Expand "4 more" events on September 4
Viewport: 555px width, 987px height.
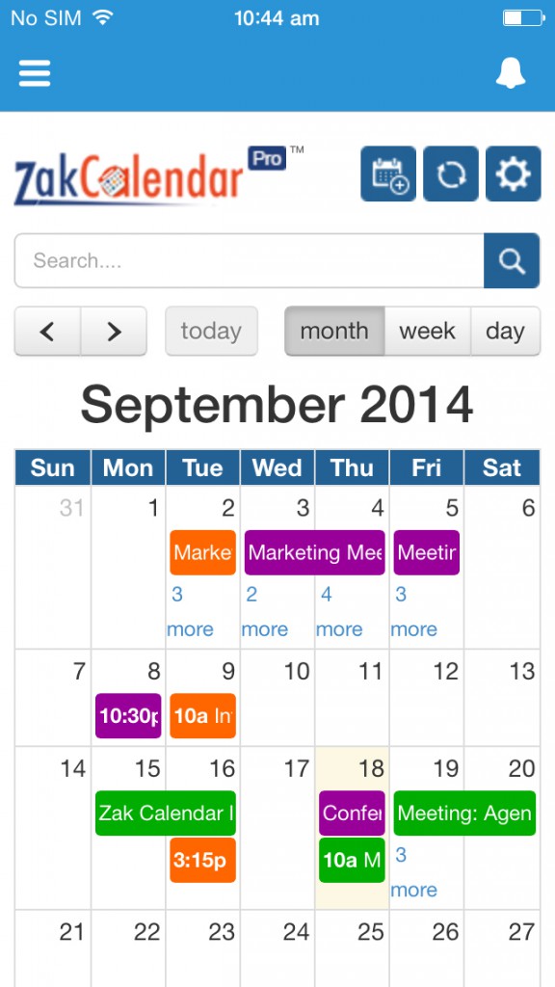click(339, 611)
